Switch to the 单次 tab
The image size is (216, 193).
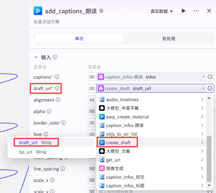pyautogui.click(x=79, y=38)
